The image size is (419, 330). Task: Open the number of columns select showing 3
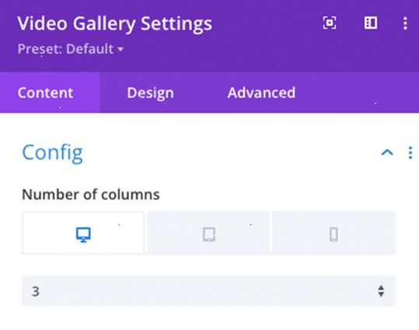[x=208, y=291]
